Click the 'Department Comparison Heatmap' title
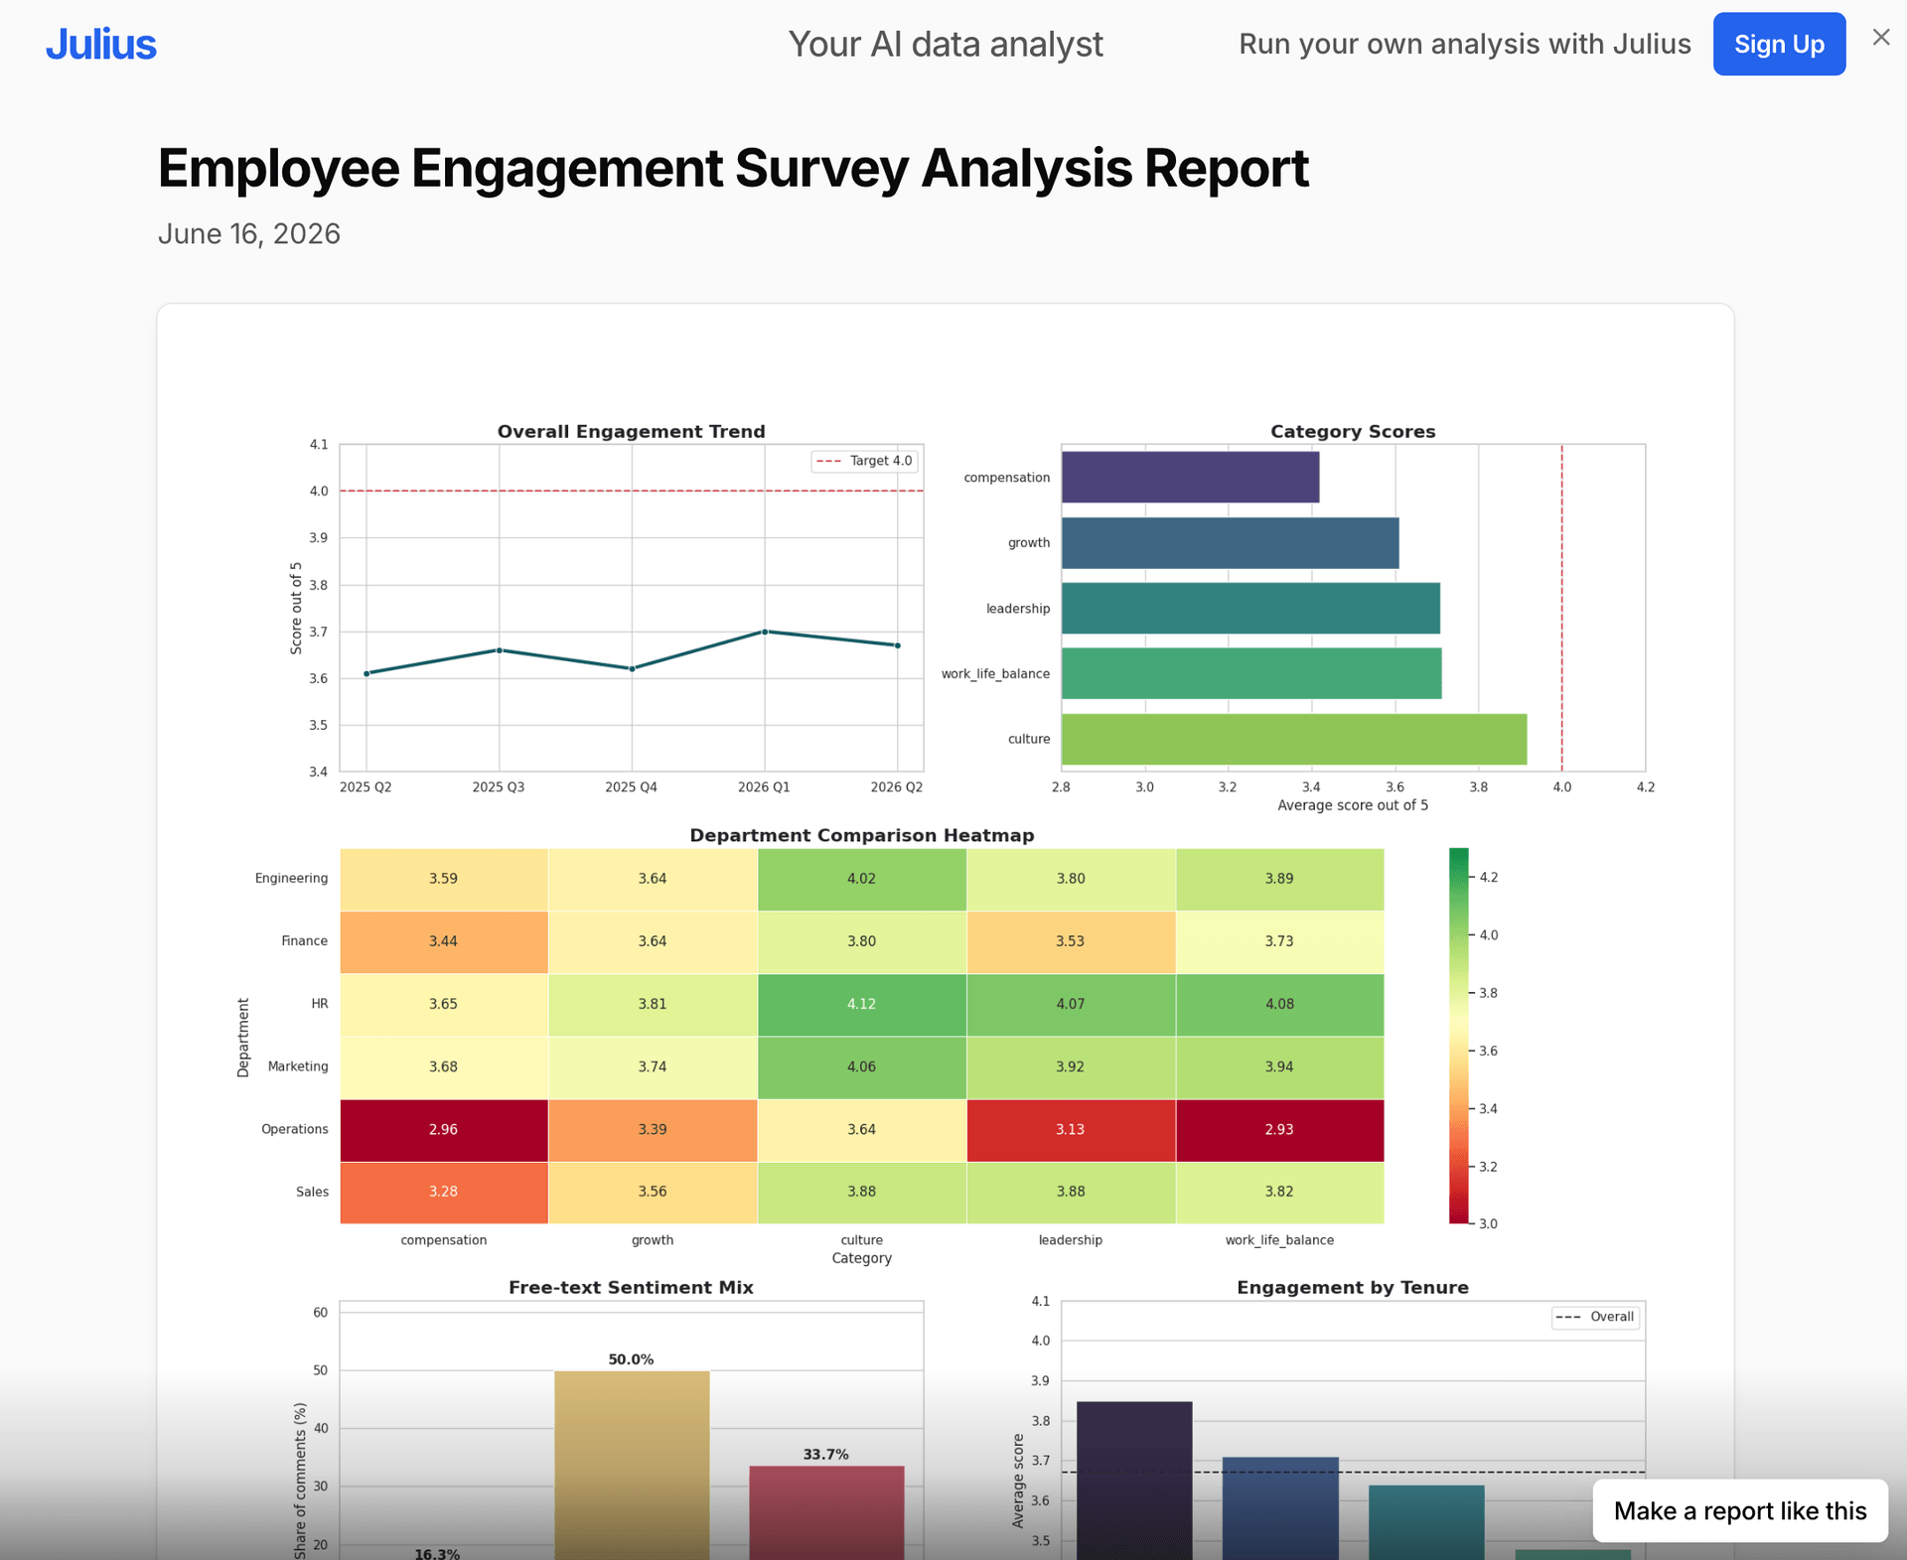 (x=862, y=836)
